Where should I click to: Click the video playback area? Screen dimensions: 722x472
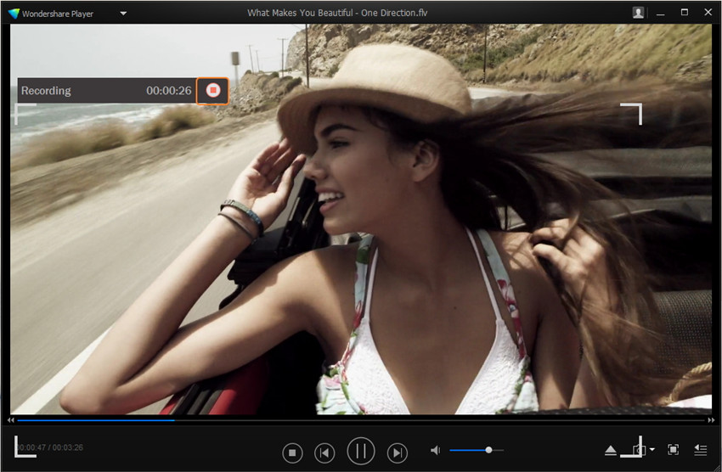361,219
